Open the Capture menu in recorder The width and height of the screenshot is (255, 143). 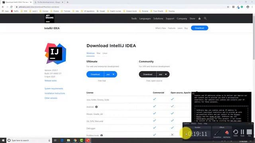tap(186, 124)
